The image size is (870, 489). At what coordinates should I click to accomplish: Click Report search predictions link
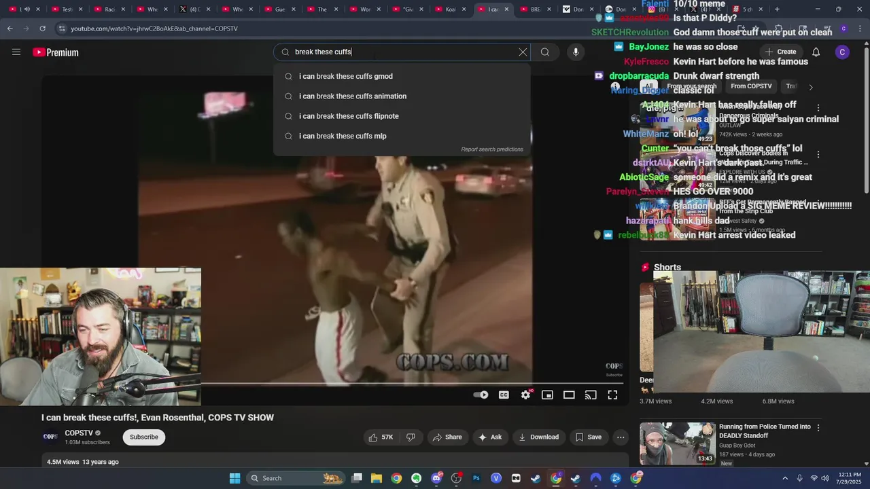(492, 149)
